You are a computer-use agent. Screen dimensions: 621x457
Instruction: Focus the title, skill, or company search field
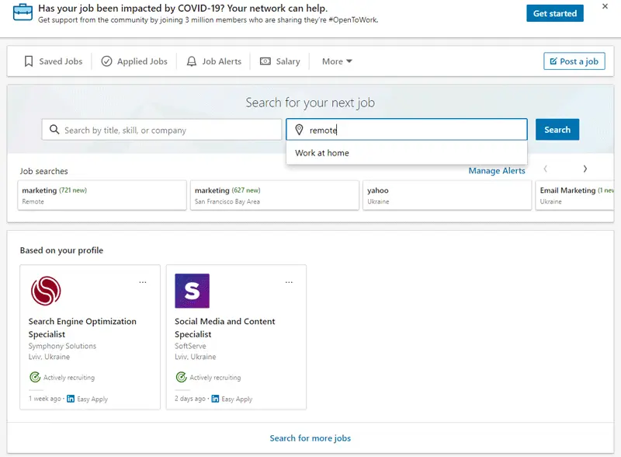[161, 130]
